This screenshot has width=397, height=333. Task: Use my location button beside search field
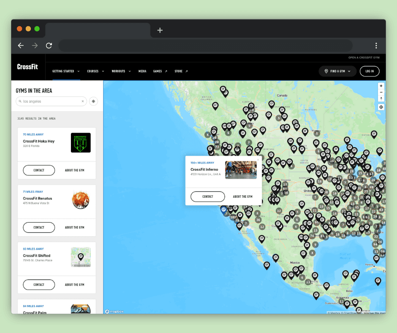click(x=93, y=101)
